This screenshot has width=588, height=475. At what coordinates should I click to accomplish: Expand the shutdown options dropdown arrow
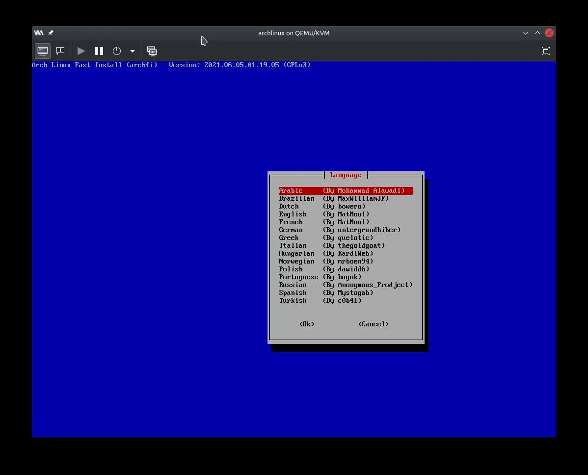133,51
